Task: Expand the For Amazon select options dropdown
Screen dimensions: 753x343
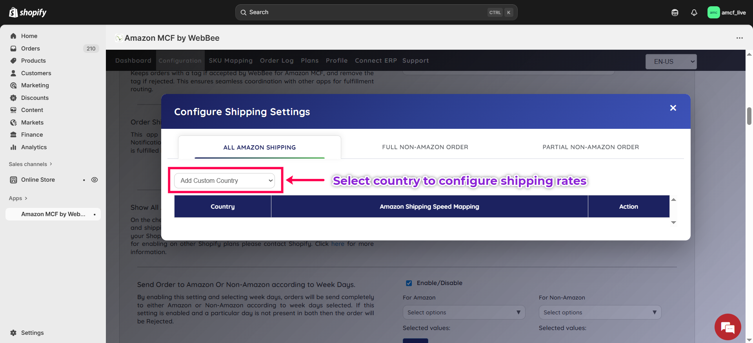Action: point(464,312)
